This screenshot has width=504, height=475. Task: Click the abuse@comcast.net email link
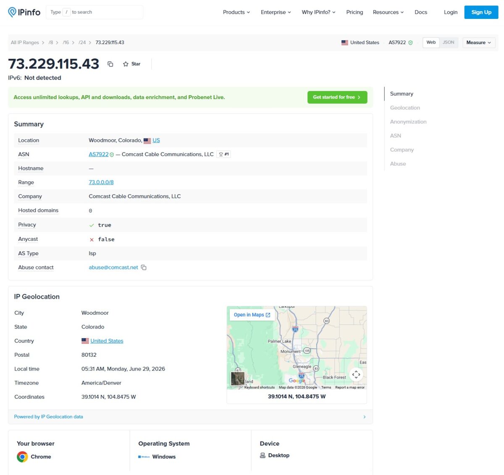(x=113, y=268)
